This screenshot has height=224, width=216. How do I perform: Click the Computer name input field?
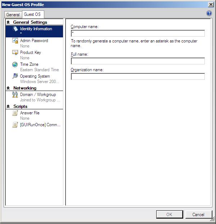tap(138, 33)
